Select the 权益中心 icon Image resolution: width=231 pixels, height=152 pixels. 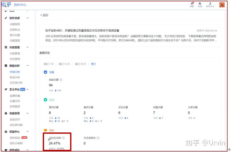tap(6, 132)
